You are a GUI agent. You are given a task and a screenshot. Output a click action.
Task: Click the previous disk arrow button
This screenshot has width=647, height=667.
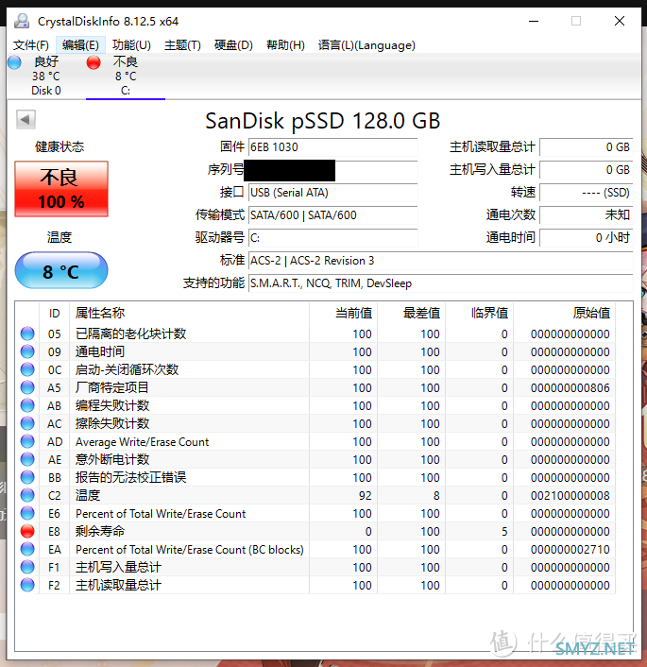click(x=26, y=119)
